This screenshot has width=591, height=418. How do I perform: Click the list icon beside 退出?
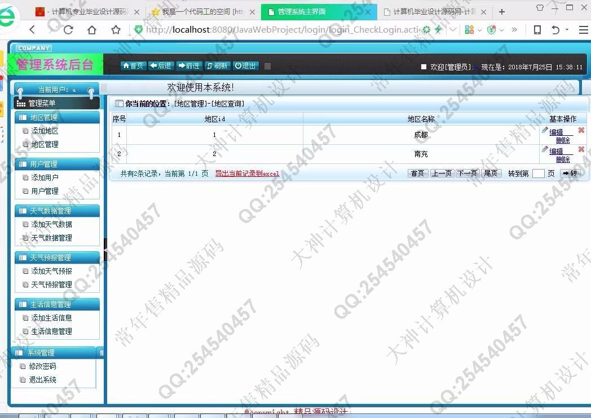(x=268, y=66)
